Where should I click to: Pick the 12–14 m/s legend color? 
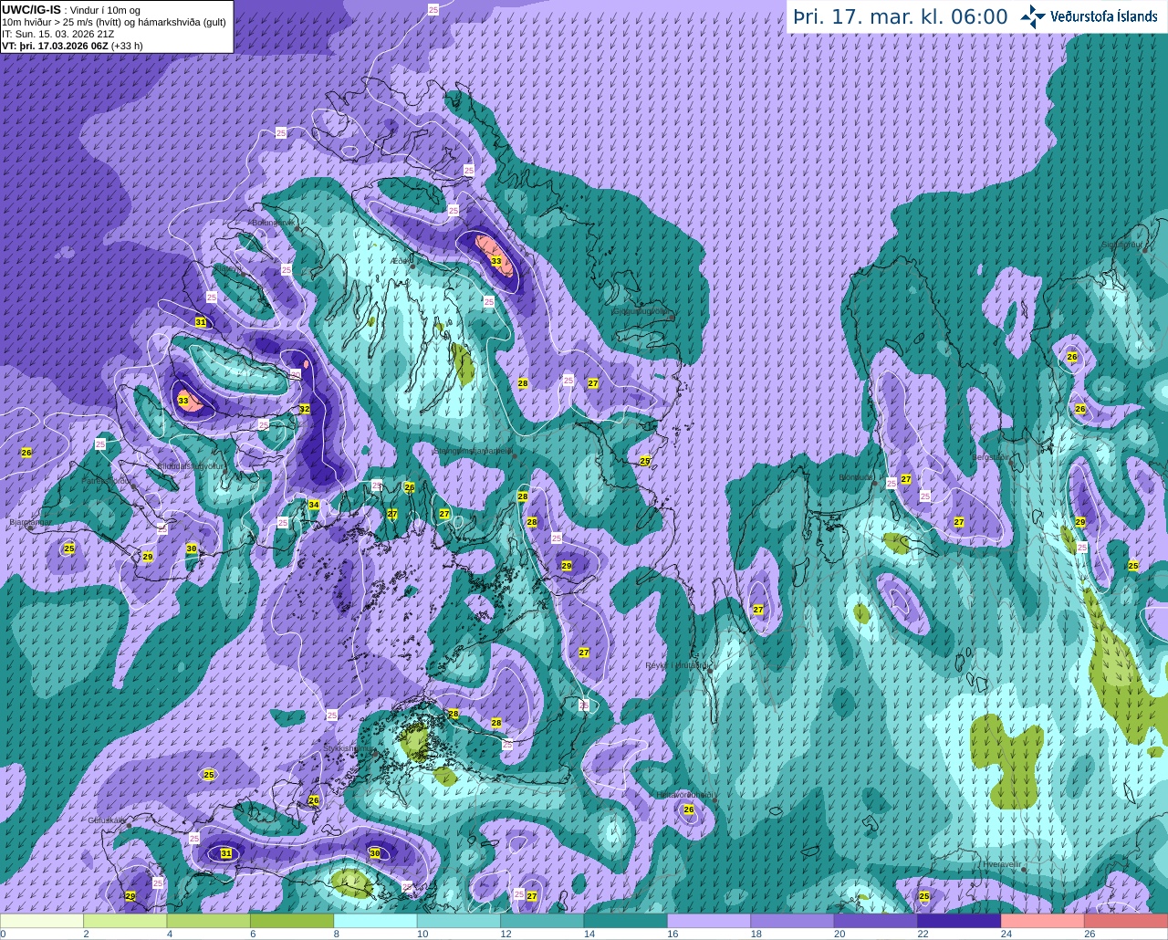(x=542, y=921)
